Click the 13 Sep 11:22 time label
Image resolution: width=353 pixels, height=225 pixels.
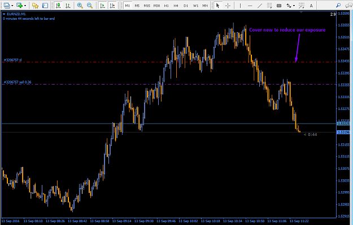coord(299,221)
